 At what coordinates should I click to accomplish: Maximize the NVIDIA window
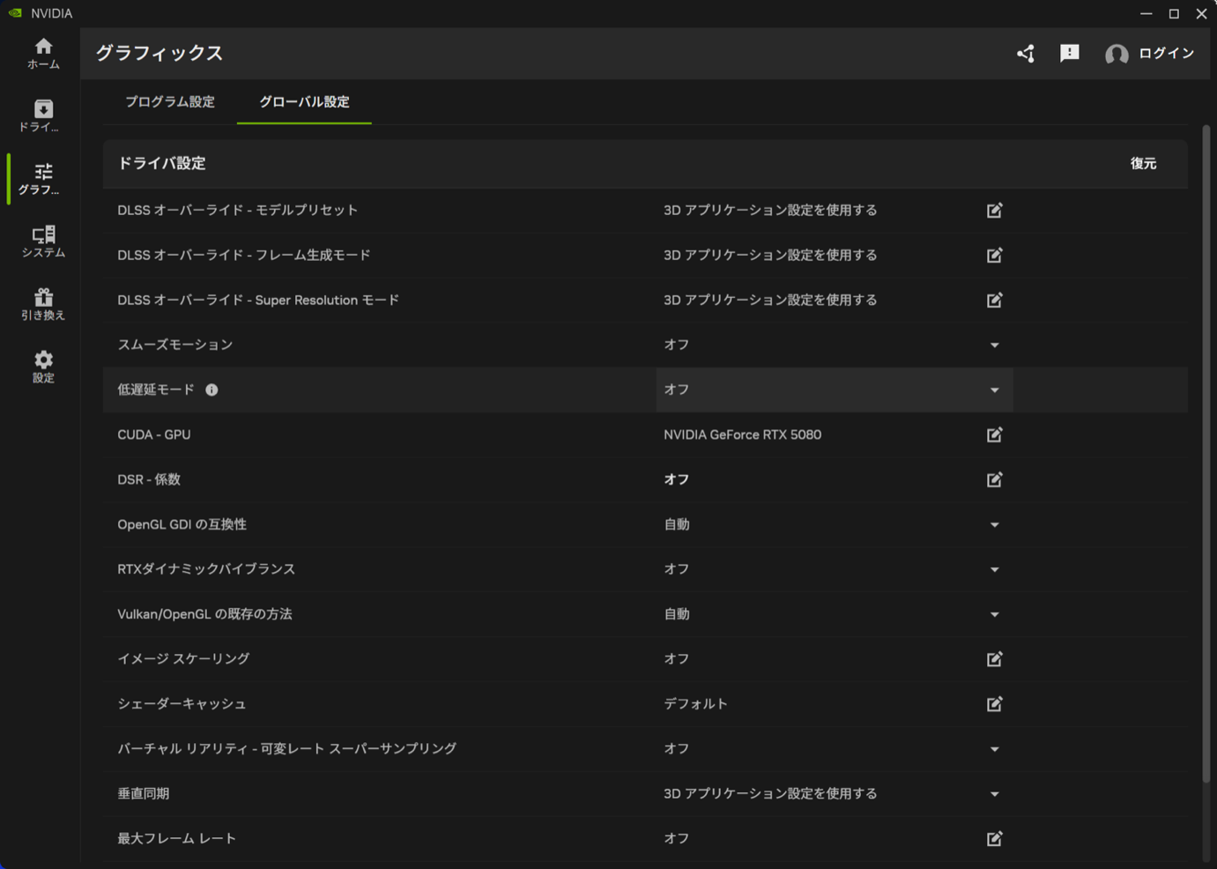pos(1174,13)
